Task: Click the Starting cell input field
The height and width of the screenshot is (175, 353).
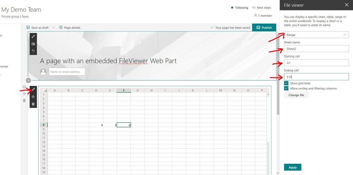Action: 316,63
